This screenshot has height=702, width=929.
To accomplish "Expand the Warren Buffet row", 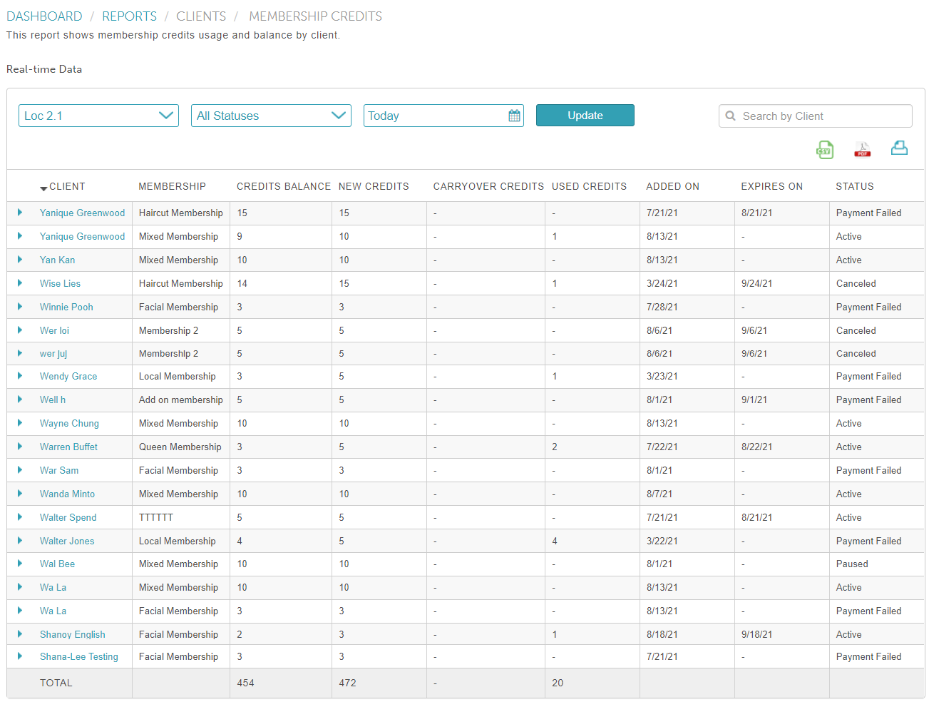I will (x=20, y=447).
